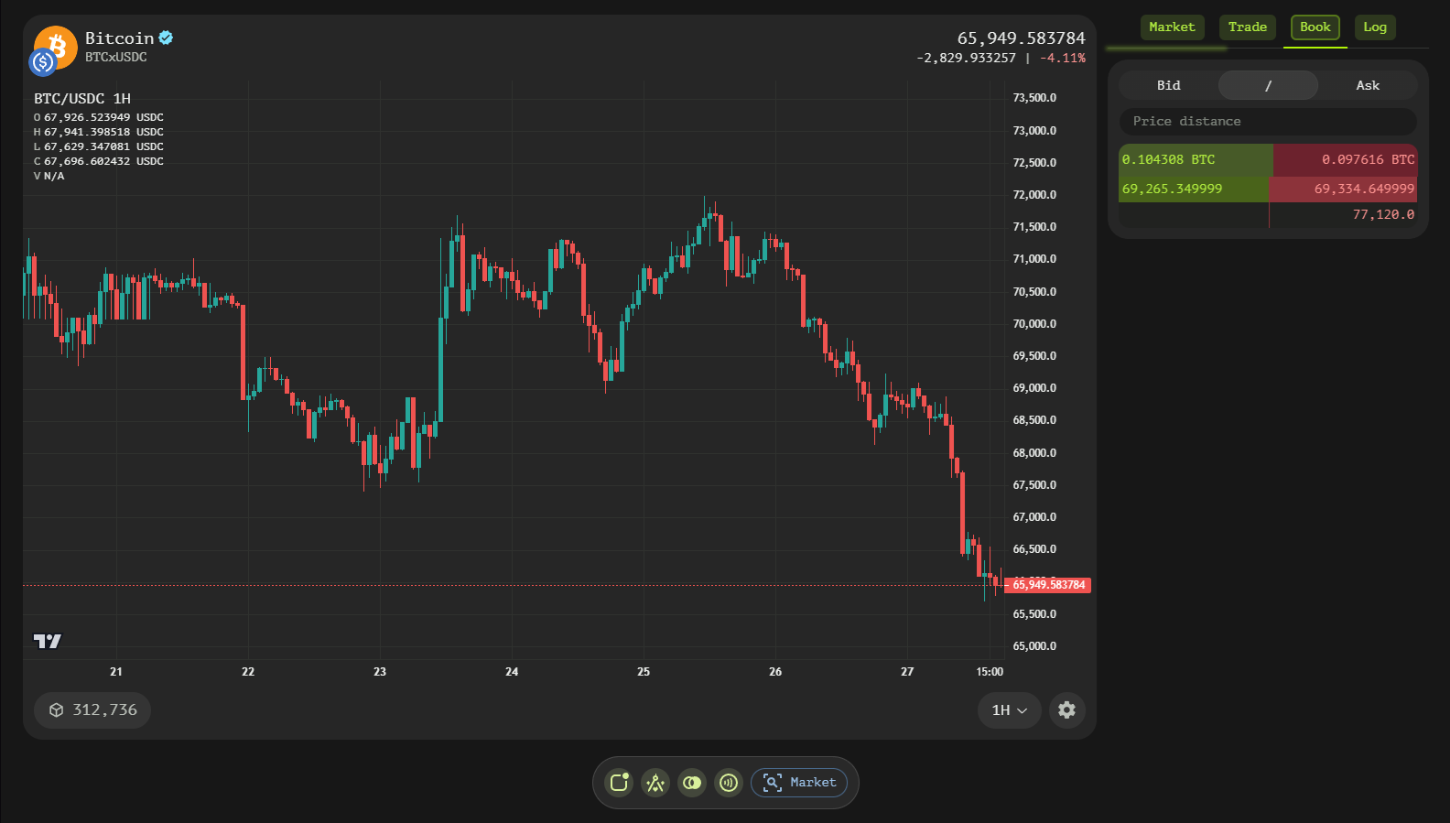Click the overlapping circles icon
The image size is (1450, 823).
pyautogui.click(x=692, y=783)
